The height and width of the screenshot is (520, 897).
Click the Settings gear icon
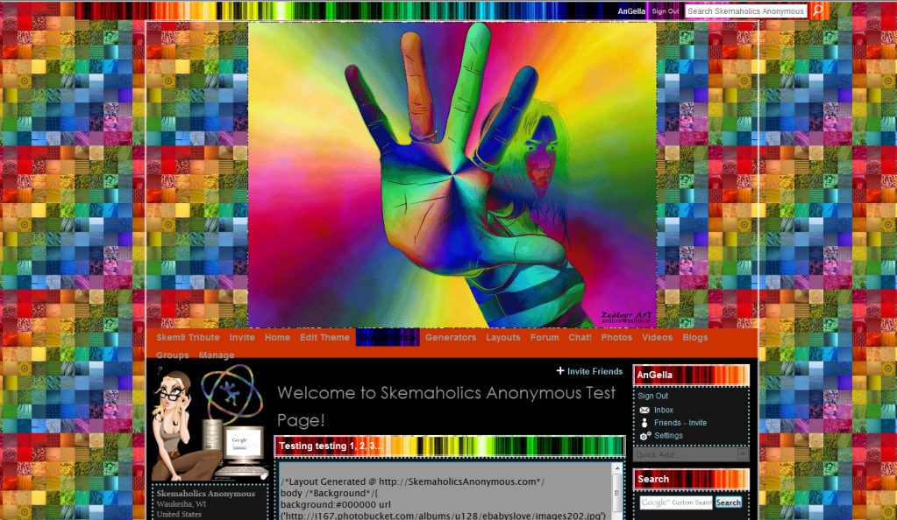pyautogui.click(x=644, y=436)
